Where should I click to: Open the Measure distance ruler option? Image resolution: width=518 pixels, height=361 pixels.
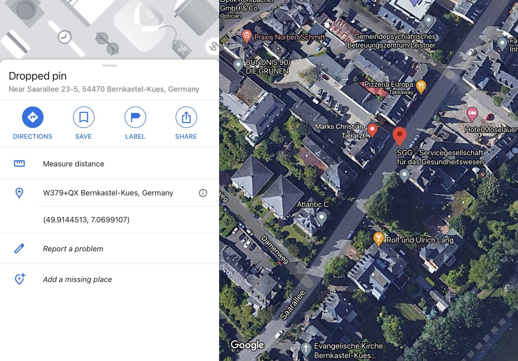tap(110, 164)
